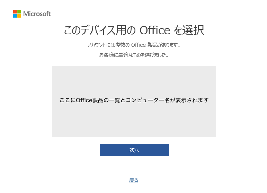The image size is (267, 193).
Task: Select the 次へ button
Action: [134, 150]
